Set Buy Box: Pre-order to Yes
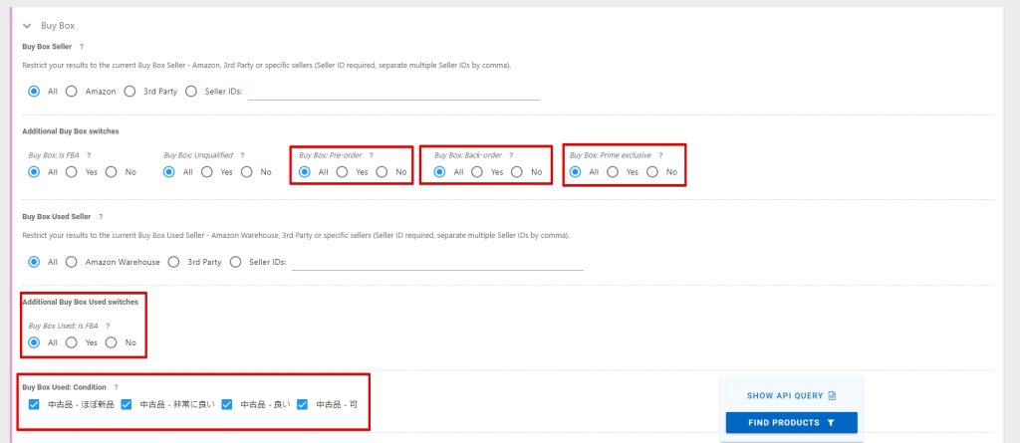 coord(342,172)
